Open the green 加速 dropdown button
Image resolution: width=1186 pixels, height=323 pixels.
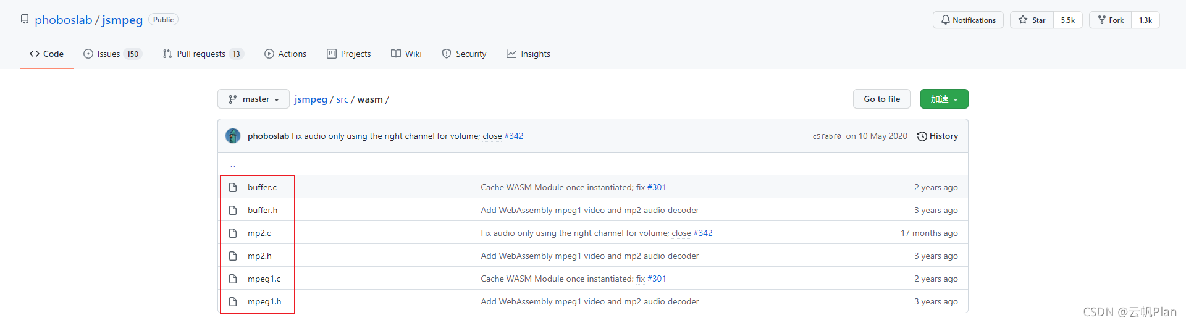click(x=944, y=99)
